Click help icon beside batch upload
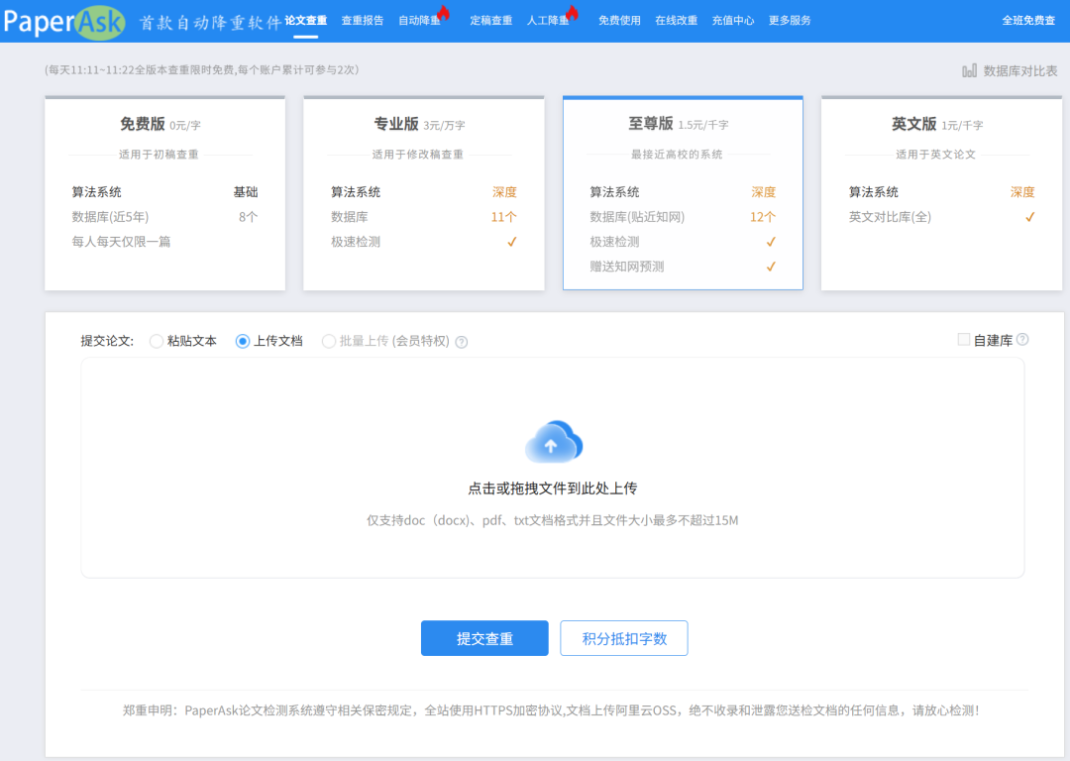The height and width of the screenshot is (761, 1070). [x=461, y=342]
